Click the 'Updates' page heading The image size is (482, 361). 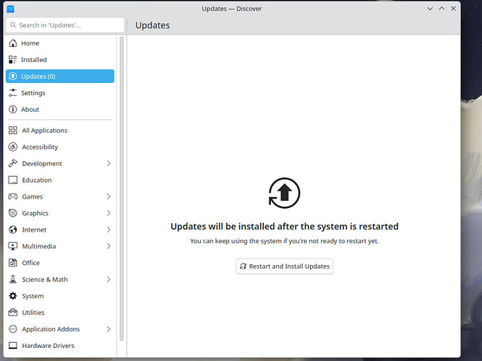(x=152, y=25)
